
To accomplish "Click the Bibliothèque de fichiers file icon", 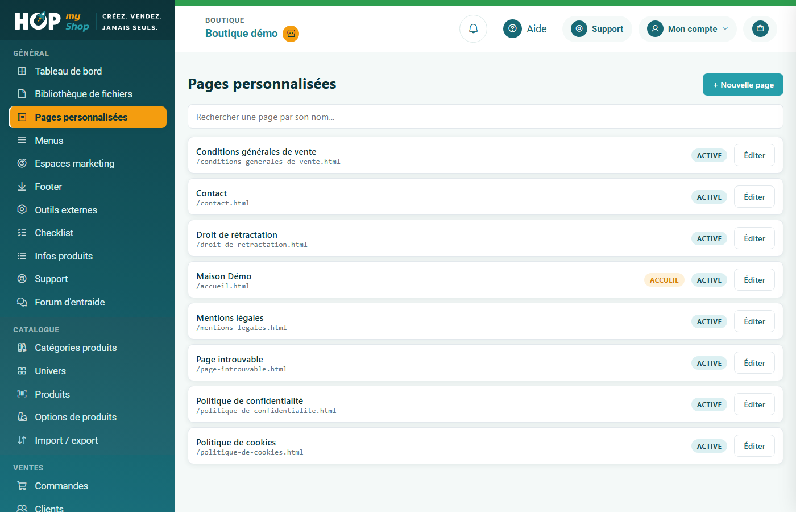I will click(x=22, y=94).
